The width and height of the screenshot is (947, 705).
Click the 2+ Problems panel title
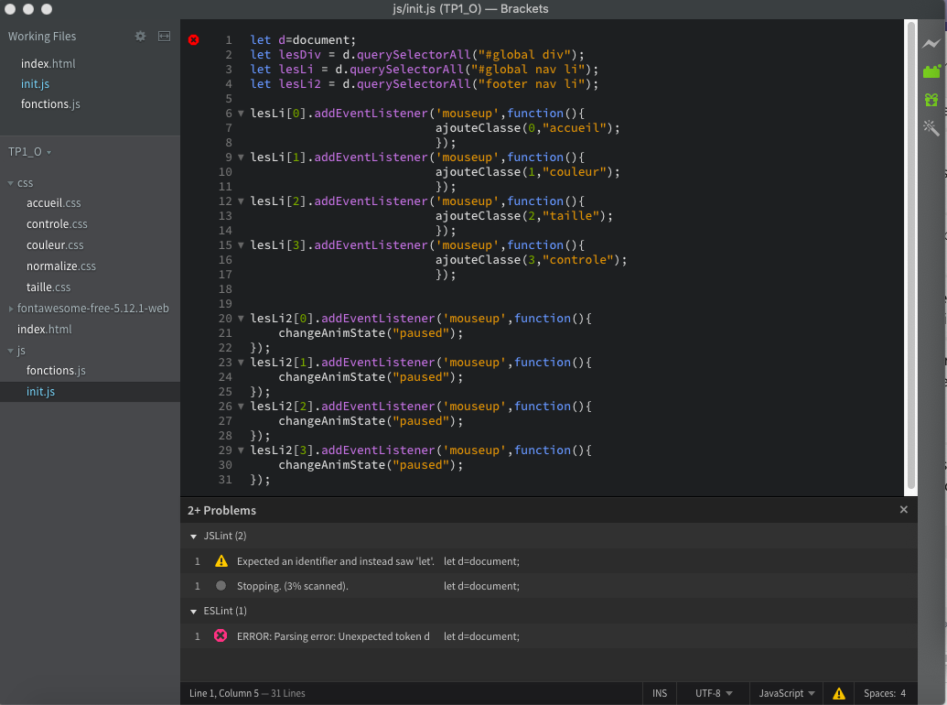[221, 511]
